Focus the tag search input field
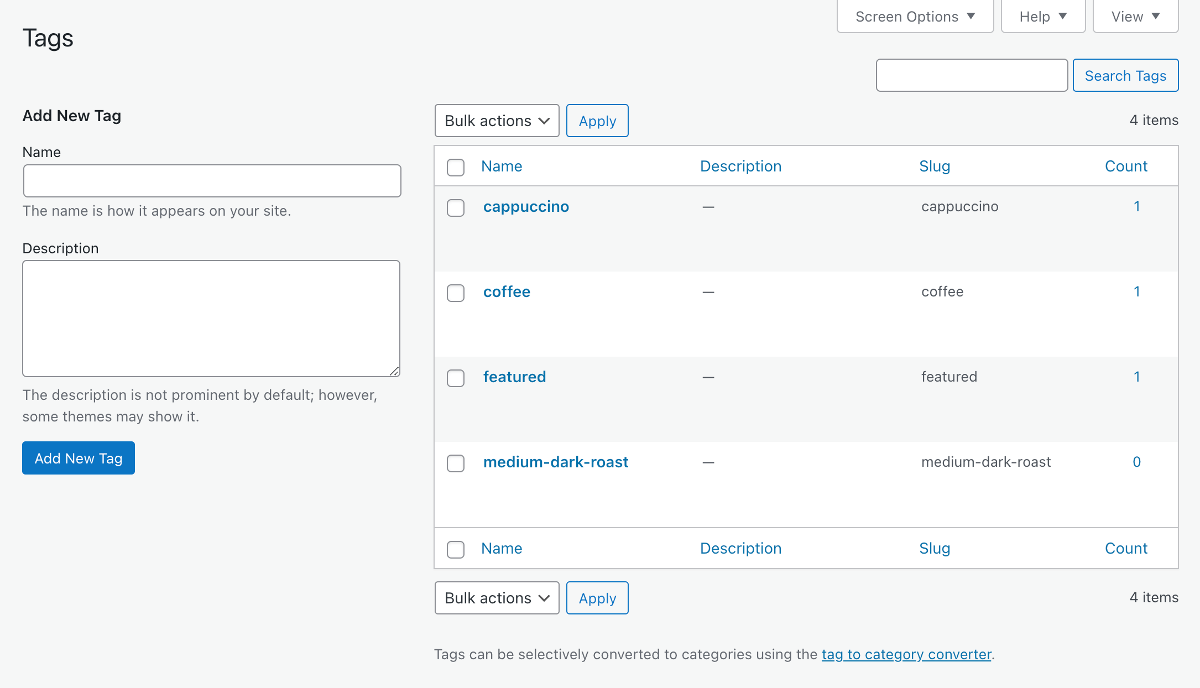 pyautogui.click(x=971, y=76)
